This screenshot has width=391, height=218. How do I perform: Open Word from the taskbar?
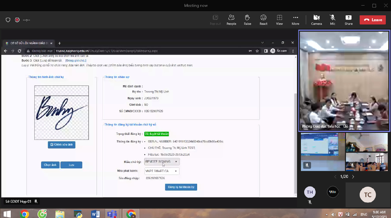(x=96, y=214)
